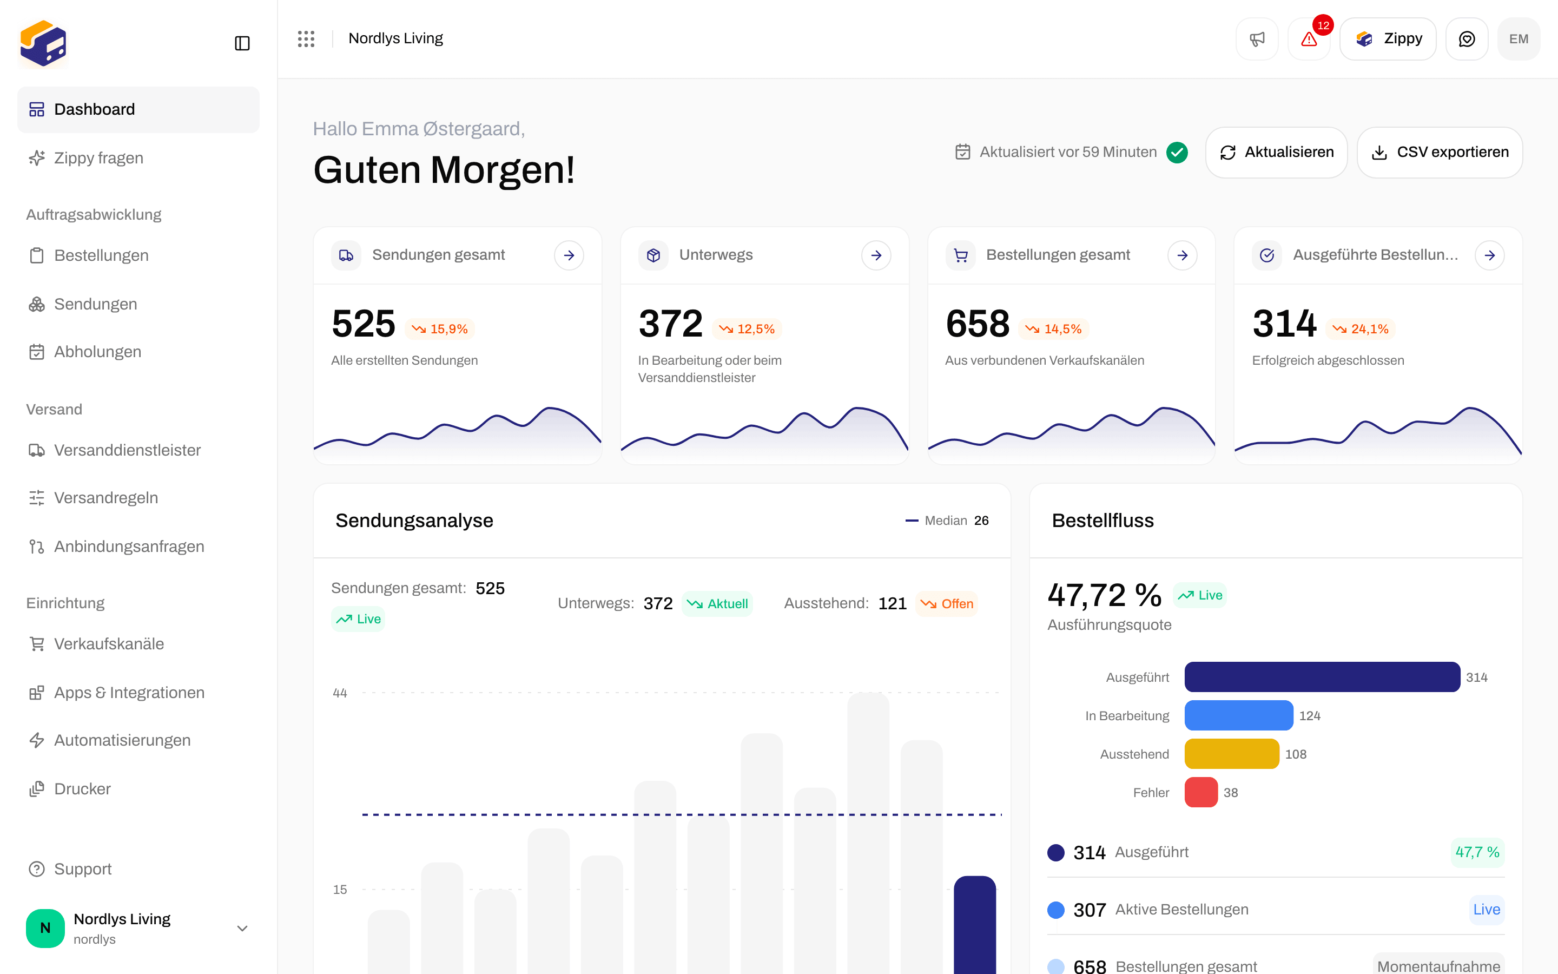Open Verkaufskanäle page
Viewport: 1558px width, 974px height.
pos(138,643)
